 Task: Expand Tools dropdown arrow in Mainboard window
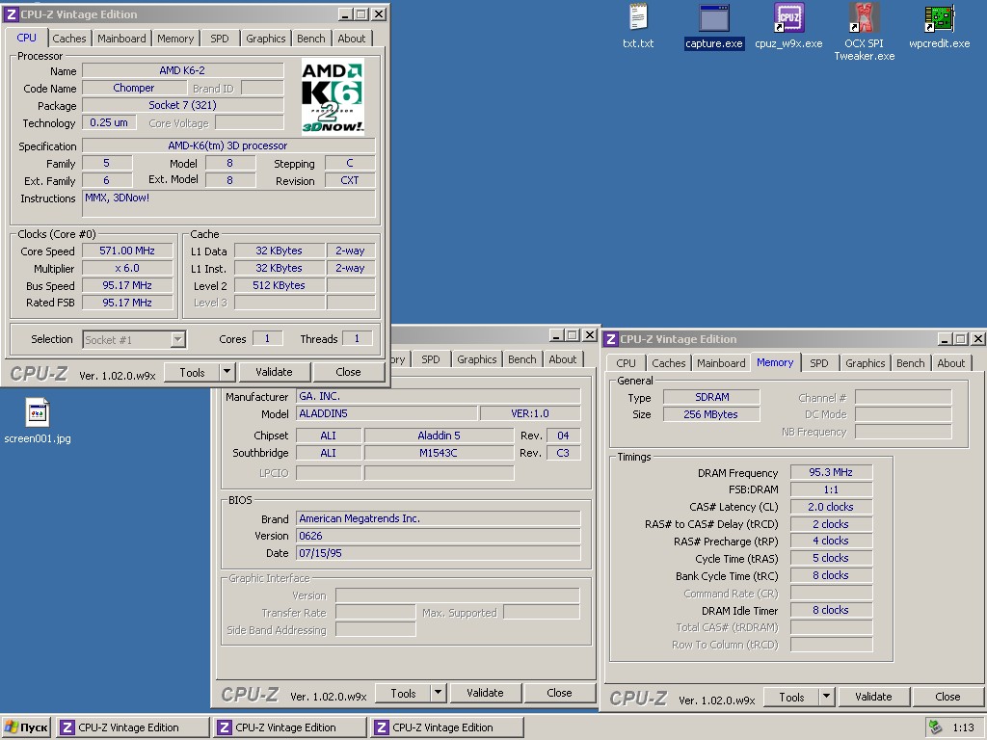pos(439,693)
